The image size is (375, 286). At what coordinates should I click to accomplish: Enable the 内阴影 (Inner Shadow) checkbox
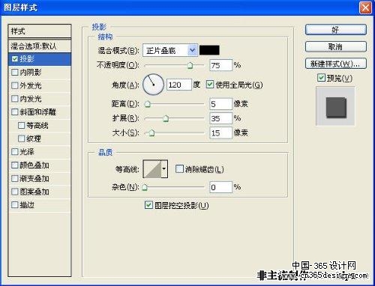pyautogui.click(x=15, y=72)
